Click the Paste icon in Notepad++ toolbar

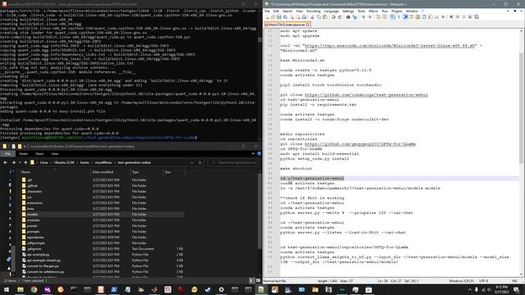(325, 16)
